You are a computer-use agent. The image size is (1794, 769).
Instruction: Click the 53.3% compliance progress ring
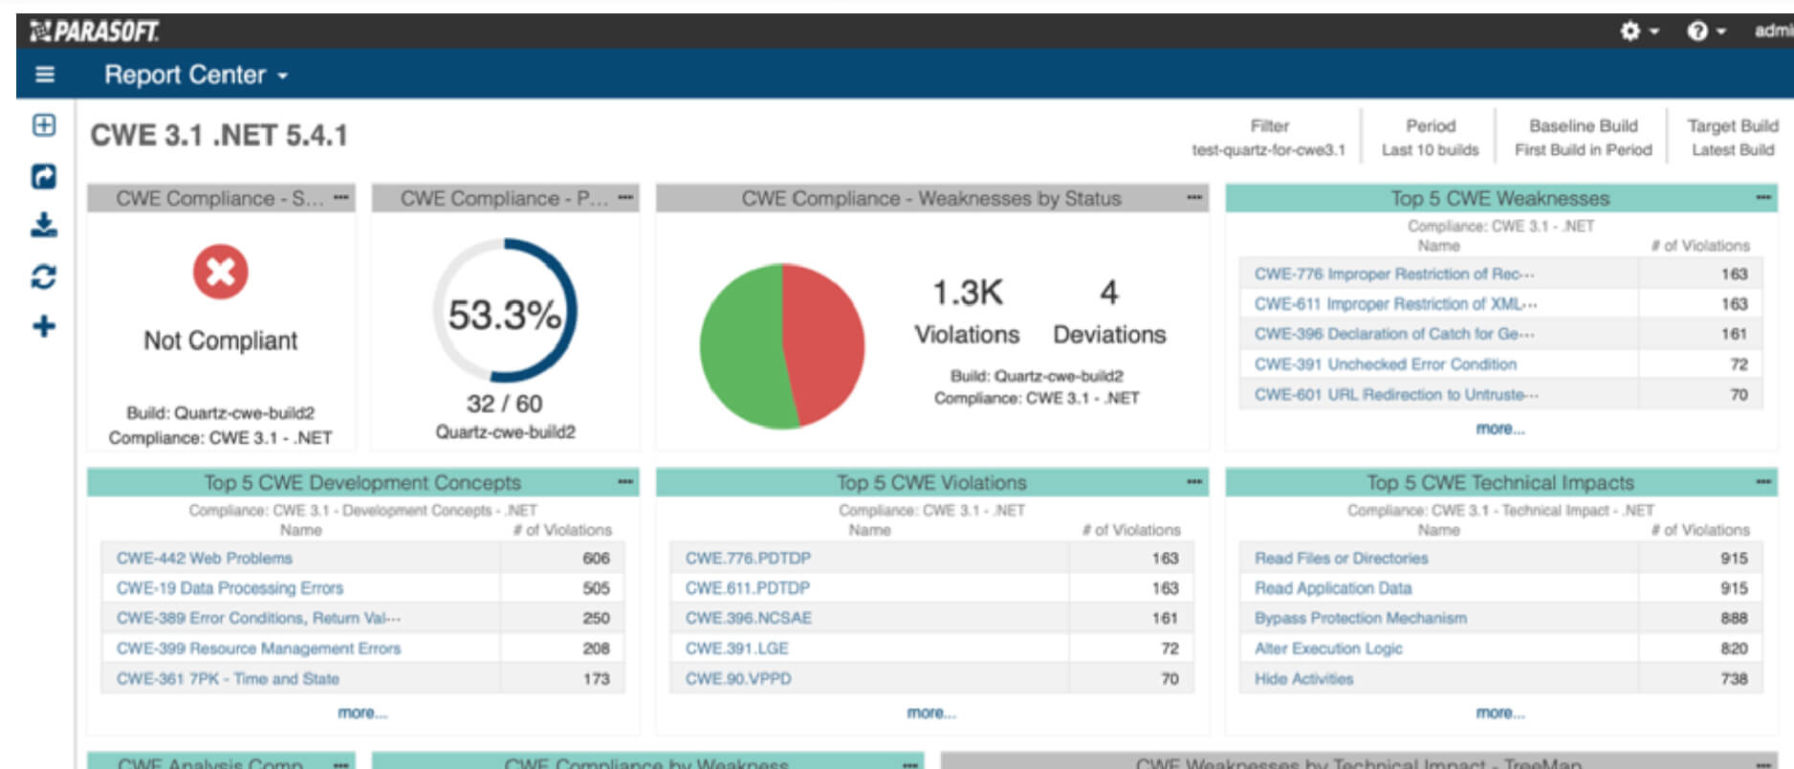(x=504, y=311)
